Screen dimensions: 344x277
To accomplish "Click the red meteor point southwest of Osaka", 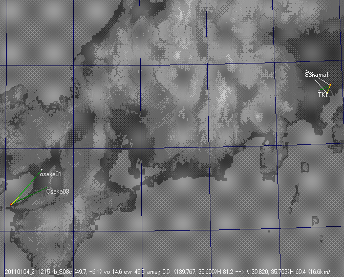I will point(11,205).
